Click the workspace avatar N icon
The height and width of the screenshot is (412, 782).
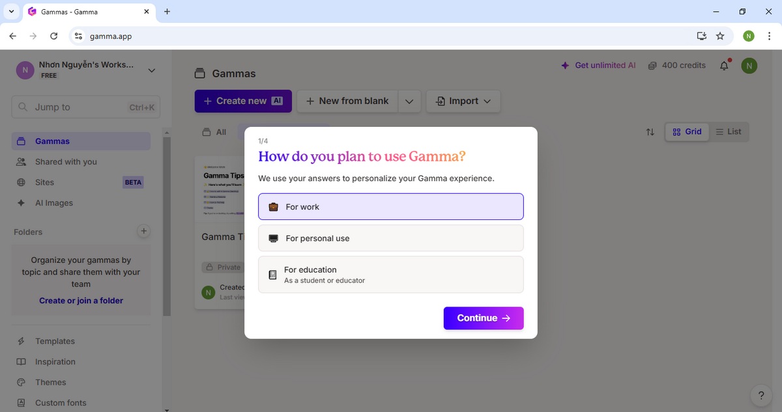point(25,70)
